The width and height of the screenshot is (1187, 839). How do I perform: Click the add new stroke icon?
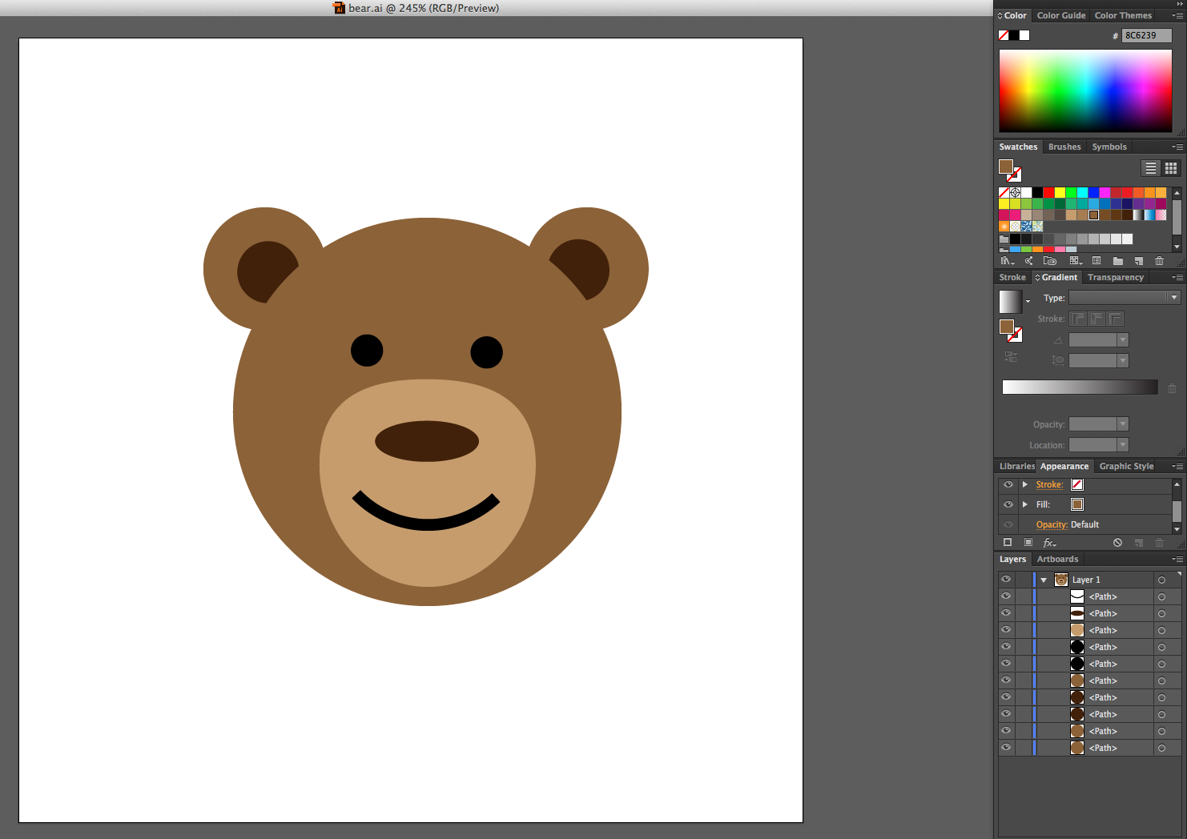tap(1008, 543)
